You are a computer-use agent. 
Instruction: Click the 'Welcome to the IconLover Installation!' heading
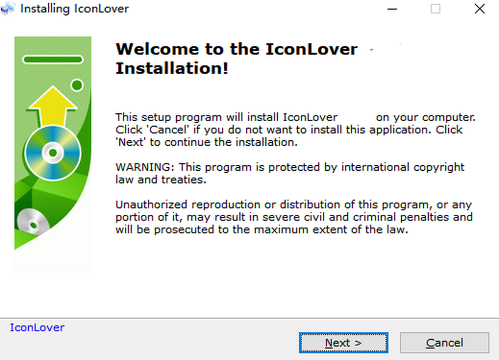[236, 59]
